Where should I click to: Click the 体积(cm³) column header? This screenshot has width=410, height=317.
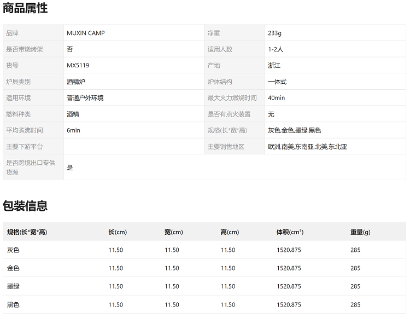click(x=290, y=232)
